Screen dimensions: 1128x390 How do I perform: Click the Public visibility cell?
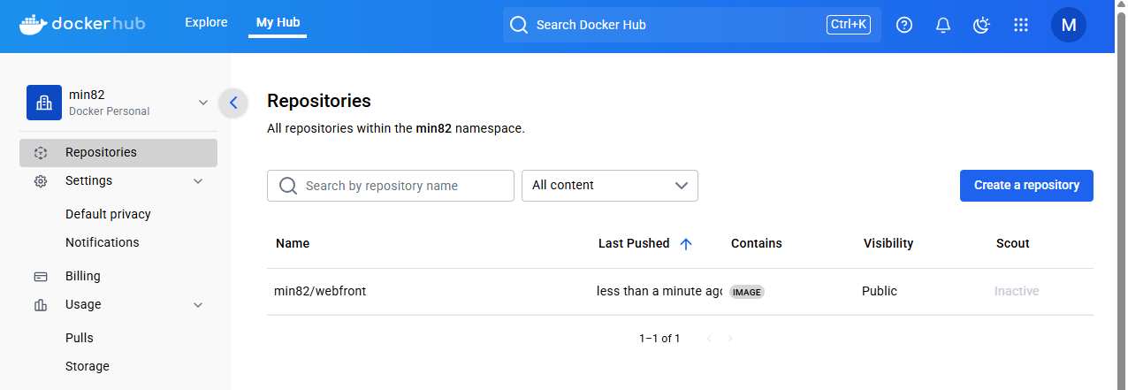[x=880, y=291]
